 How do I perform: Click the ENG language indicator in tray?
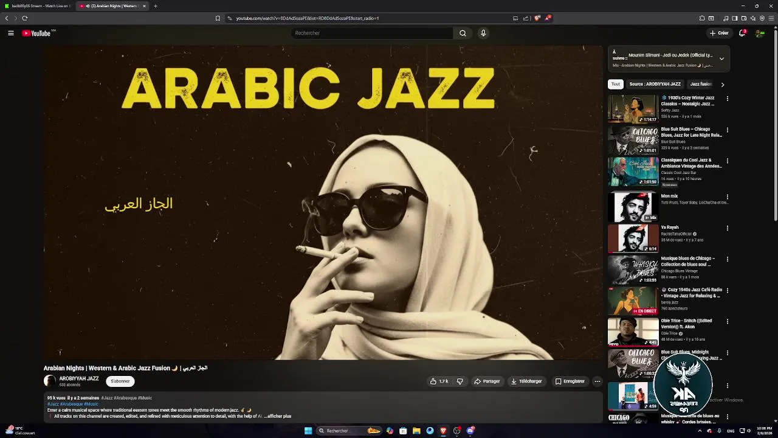tap(731, 431)
